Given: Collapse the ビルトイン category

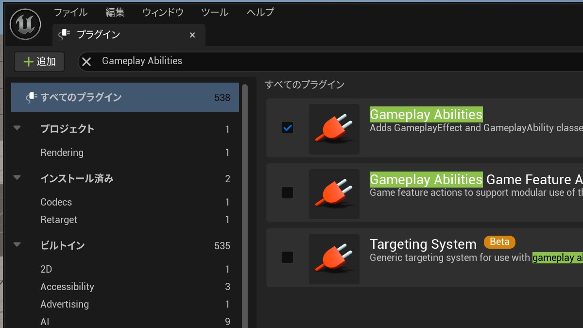Looking at the screenshot, I should [x=17, y=245].
